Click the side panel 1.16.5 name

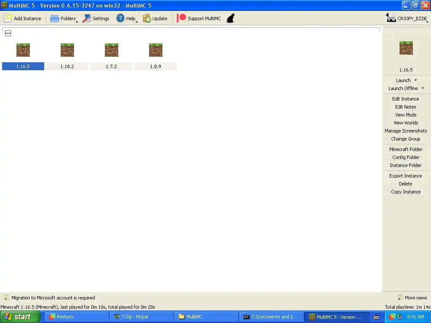406,70
